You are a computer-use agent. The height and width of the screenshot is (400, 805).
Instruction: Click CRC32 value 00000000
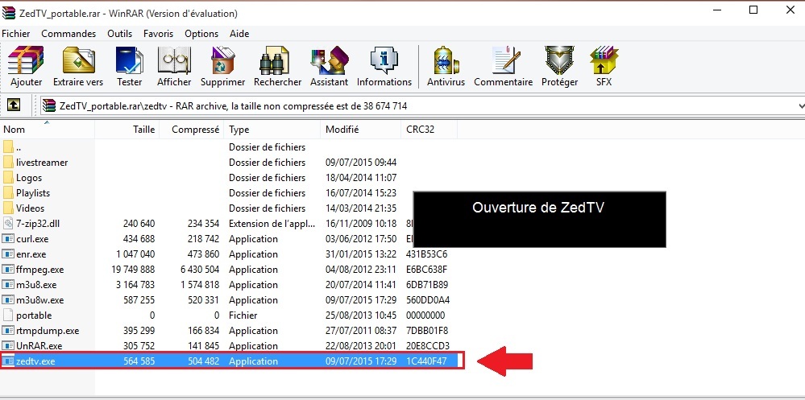coord(425,315)
